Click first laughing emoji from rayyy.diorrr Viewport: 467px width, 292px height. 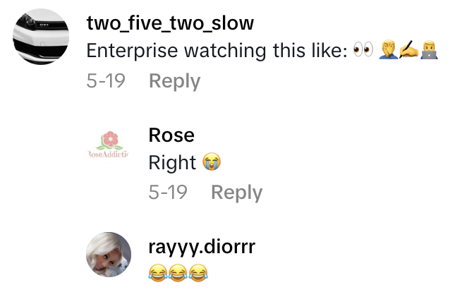pos(157,273)
